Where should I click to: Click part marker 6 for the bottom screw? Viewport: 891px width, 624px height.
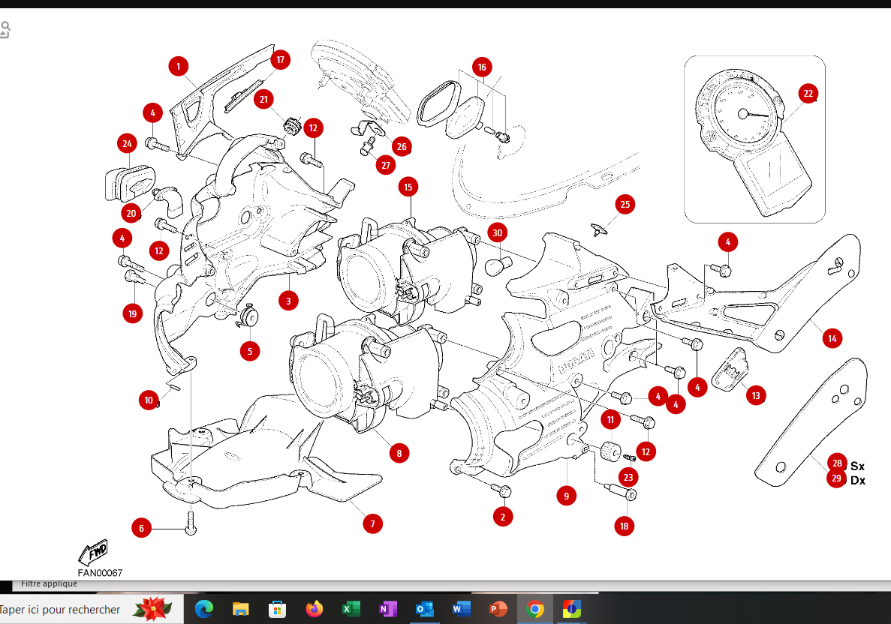click(141, 529)
